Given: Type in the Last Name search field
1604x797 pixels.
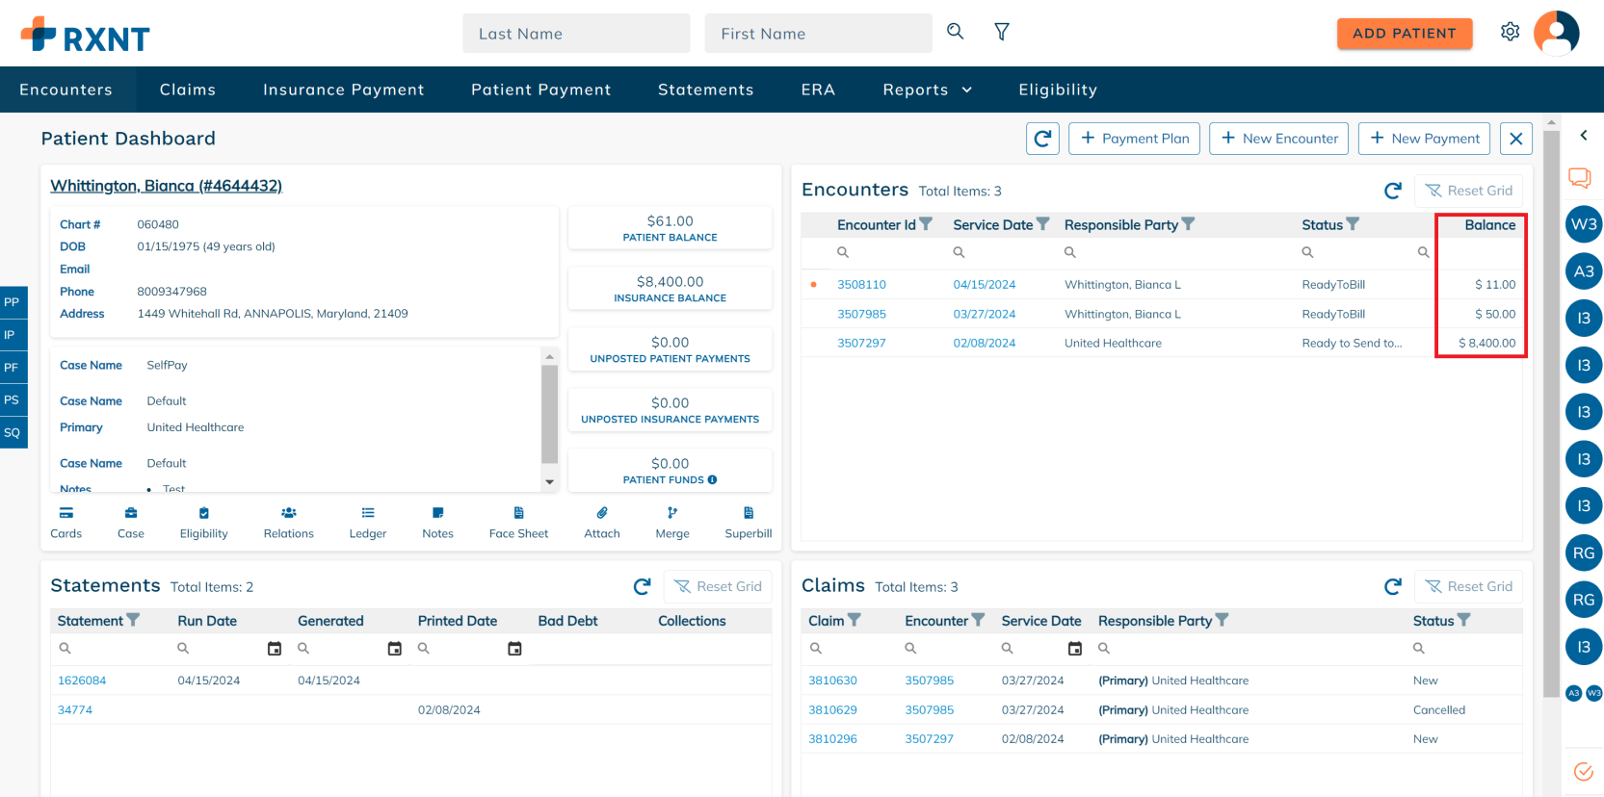Looking at the screenshot, I should pos(576,34).
